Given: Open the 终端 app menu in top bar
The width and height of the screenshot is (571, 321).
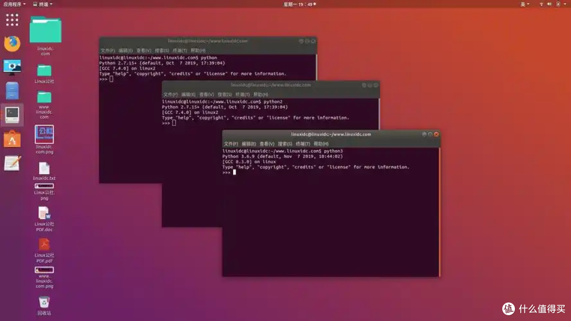Looking at the screenshot, I should click(x=43, y=4).
